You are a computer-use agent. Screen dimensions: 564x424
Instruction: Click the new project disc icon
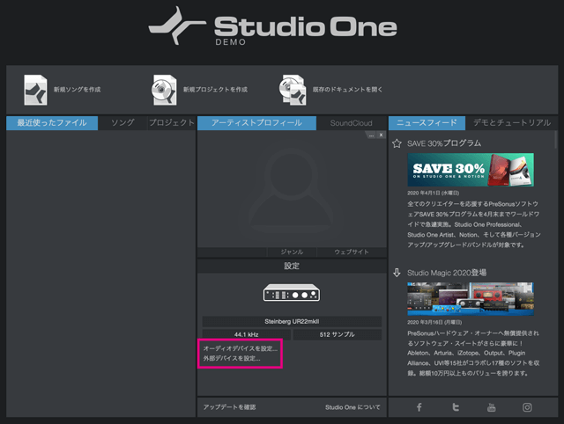coord(164,90)
